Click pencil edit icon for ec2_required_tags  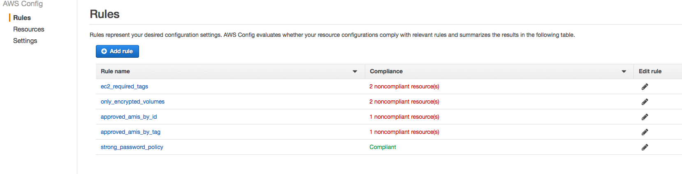(645, 86)
